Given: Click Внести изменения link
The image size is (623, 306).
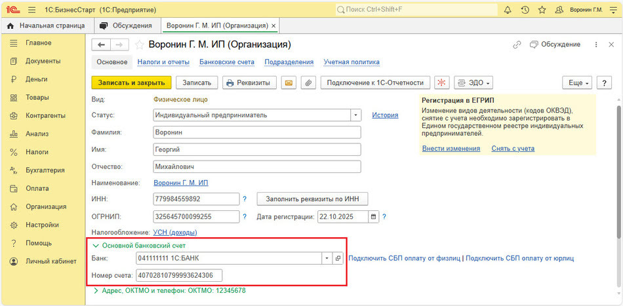Looking at the screenshot, I should (x=451, y=149).
